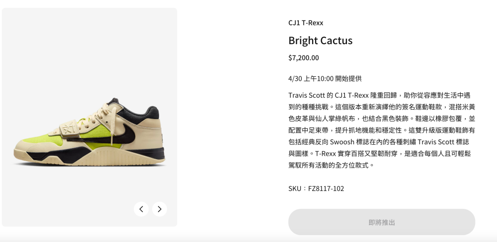
Task: Click the first line mentioning Travis Scott
Action: click(x=379, y=95)
